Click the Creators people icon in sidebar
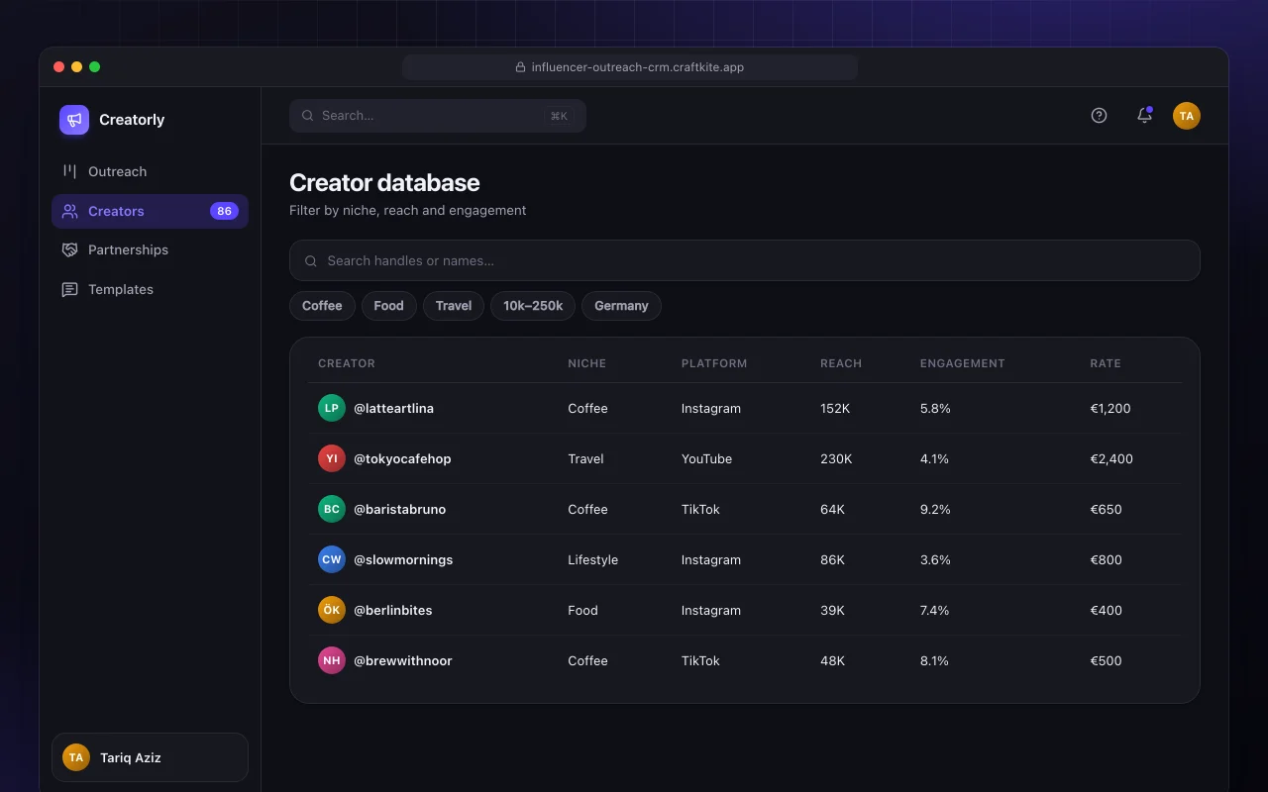The width and height of the screenshot is (1268, 792). point(69,211)
